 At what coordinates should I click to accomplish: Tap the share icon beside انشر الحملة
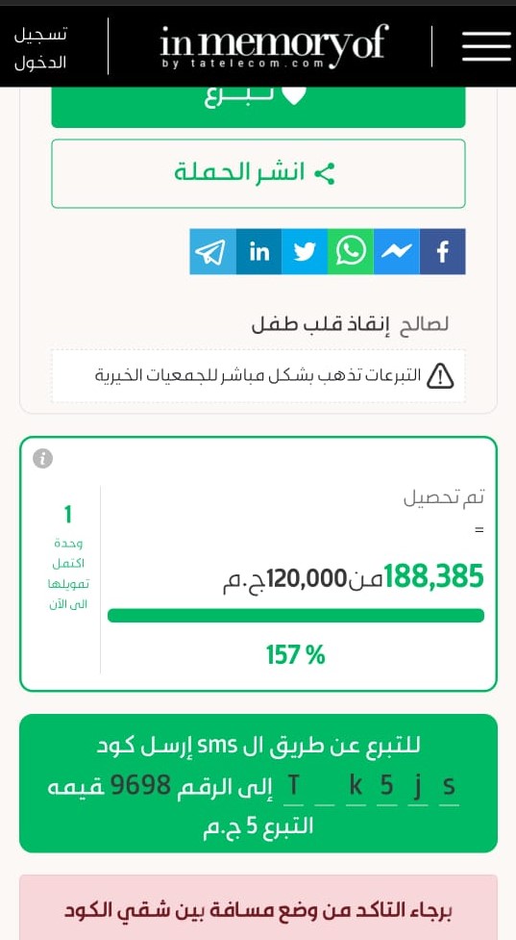325,173
